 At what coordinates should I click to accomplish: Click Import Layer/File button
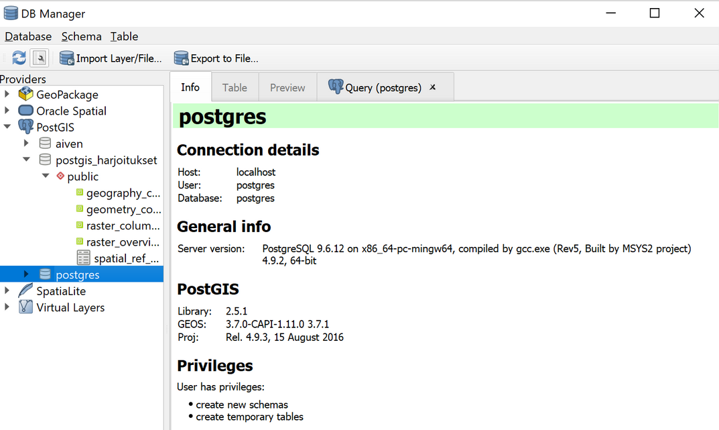pyautogui.click(x=111, y=58)
